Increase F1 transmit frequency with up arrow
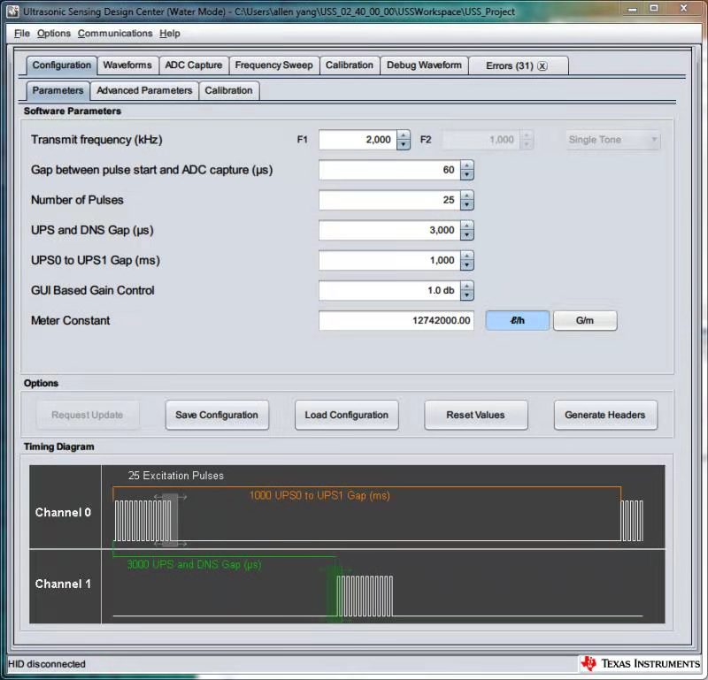Screen dimensions: 708x680 404,135
